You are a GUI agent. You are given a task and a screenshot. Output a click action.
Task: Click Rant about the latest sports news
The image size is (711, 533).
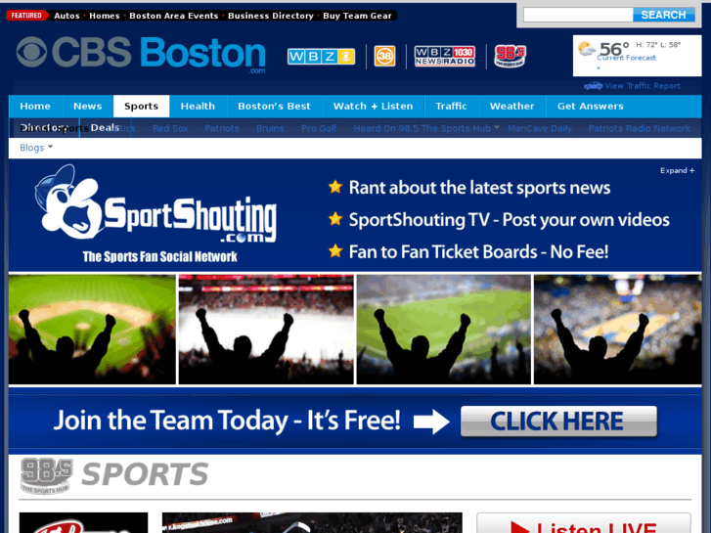(480, 188)
